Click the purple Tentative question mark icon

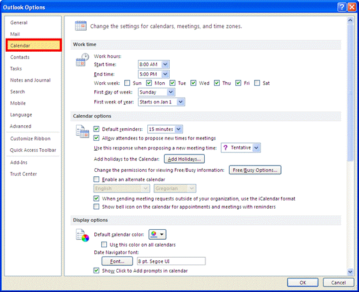225,148
